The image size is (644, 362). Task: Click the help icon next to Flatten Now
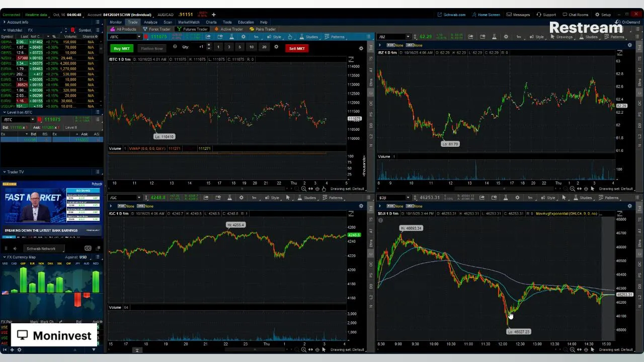[x=175, y=47]
